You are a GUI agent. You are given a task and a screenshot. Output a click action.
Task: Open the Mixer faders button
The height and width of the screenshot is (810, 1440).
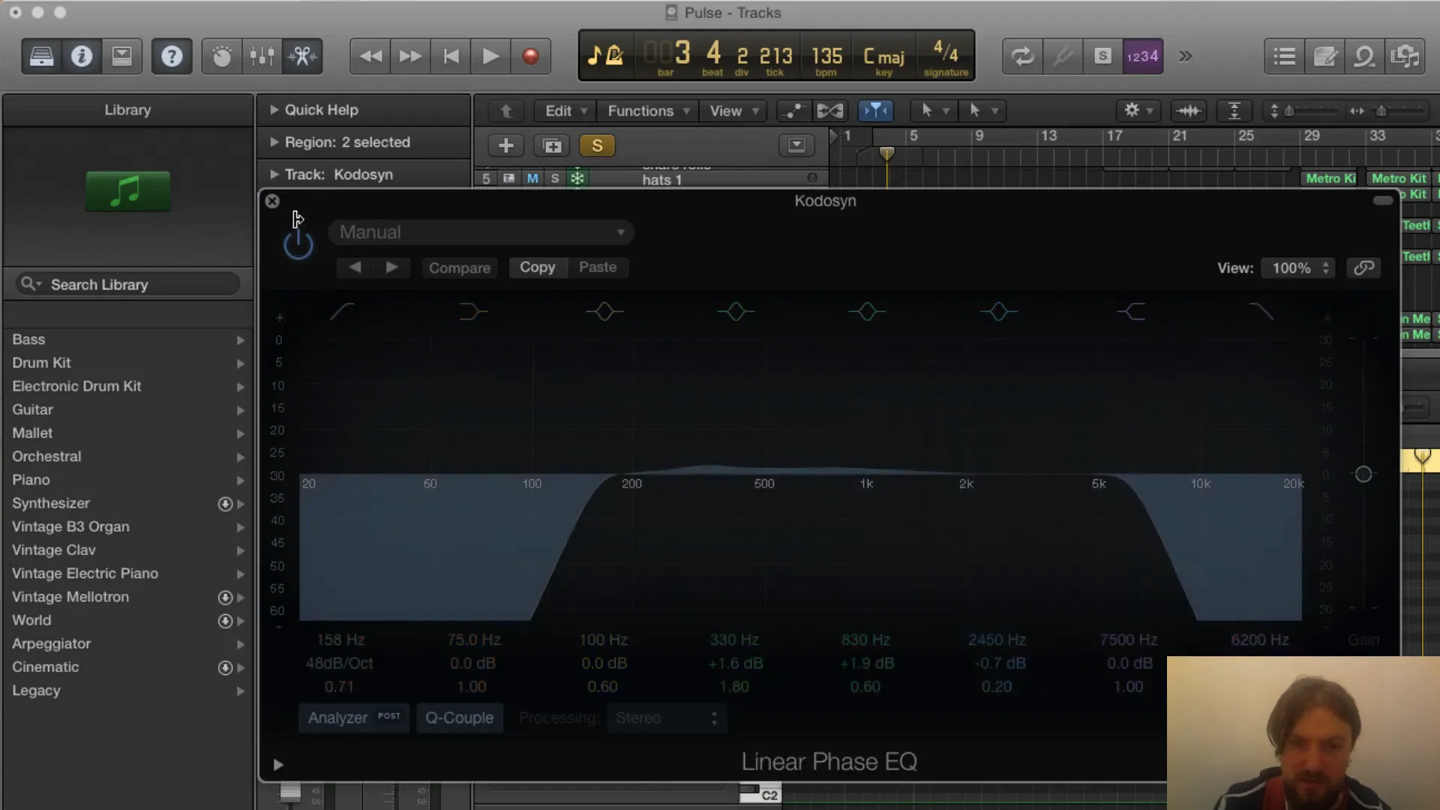(262, 56)
